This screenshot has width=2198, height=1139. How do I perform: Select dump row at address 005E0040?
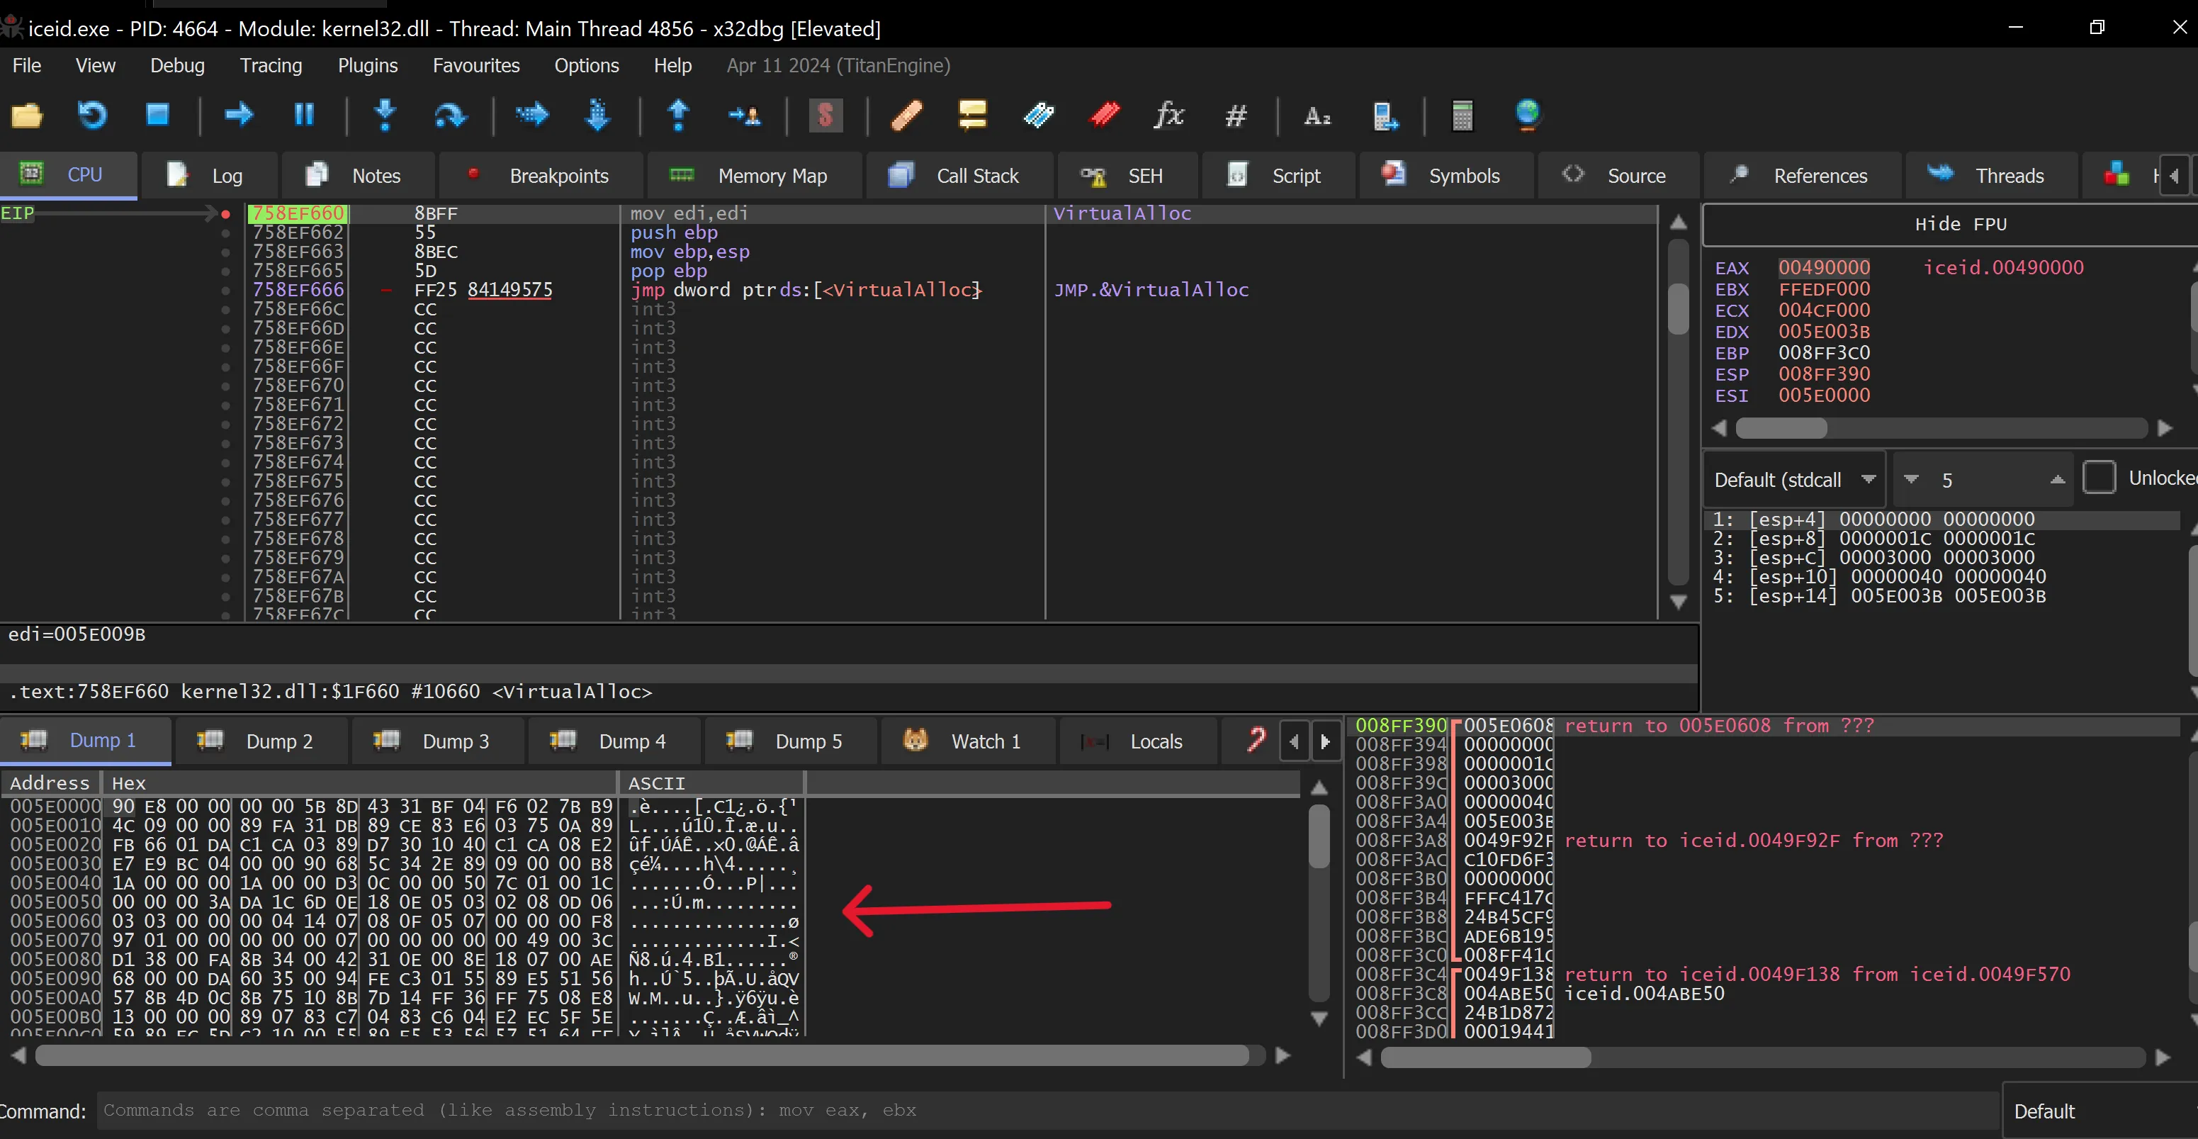coord(405,883)
